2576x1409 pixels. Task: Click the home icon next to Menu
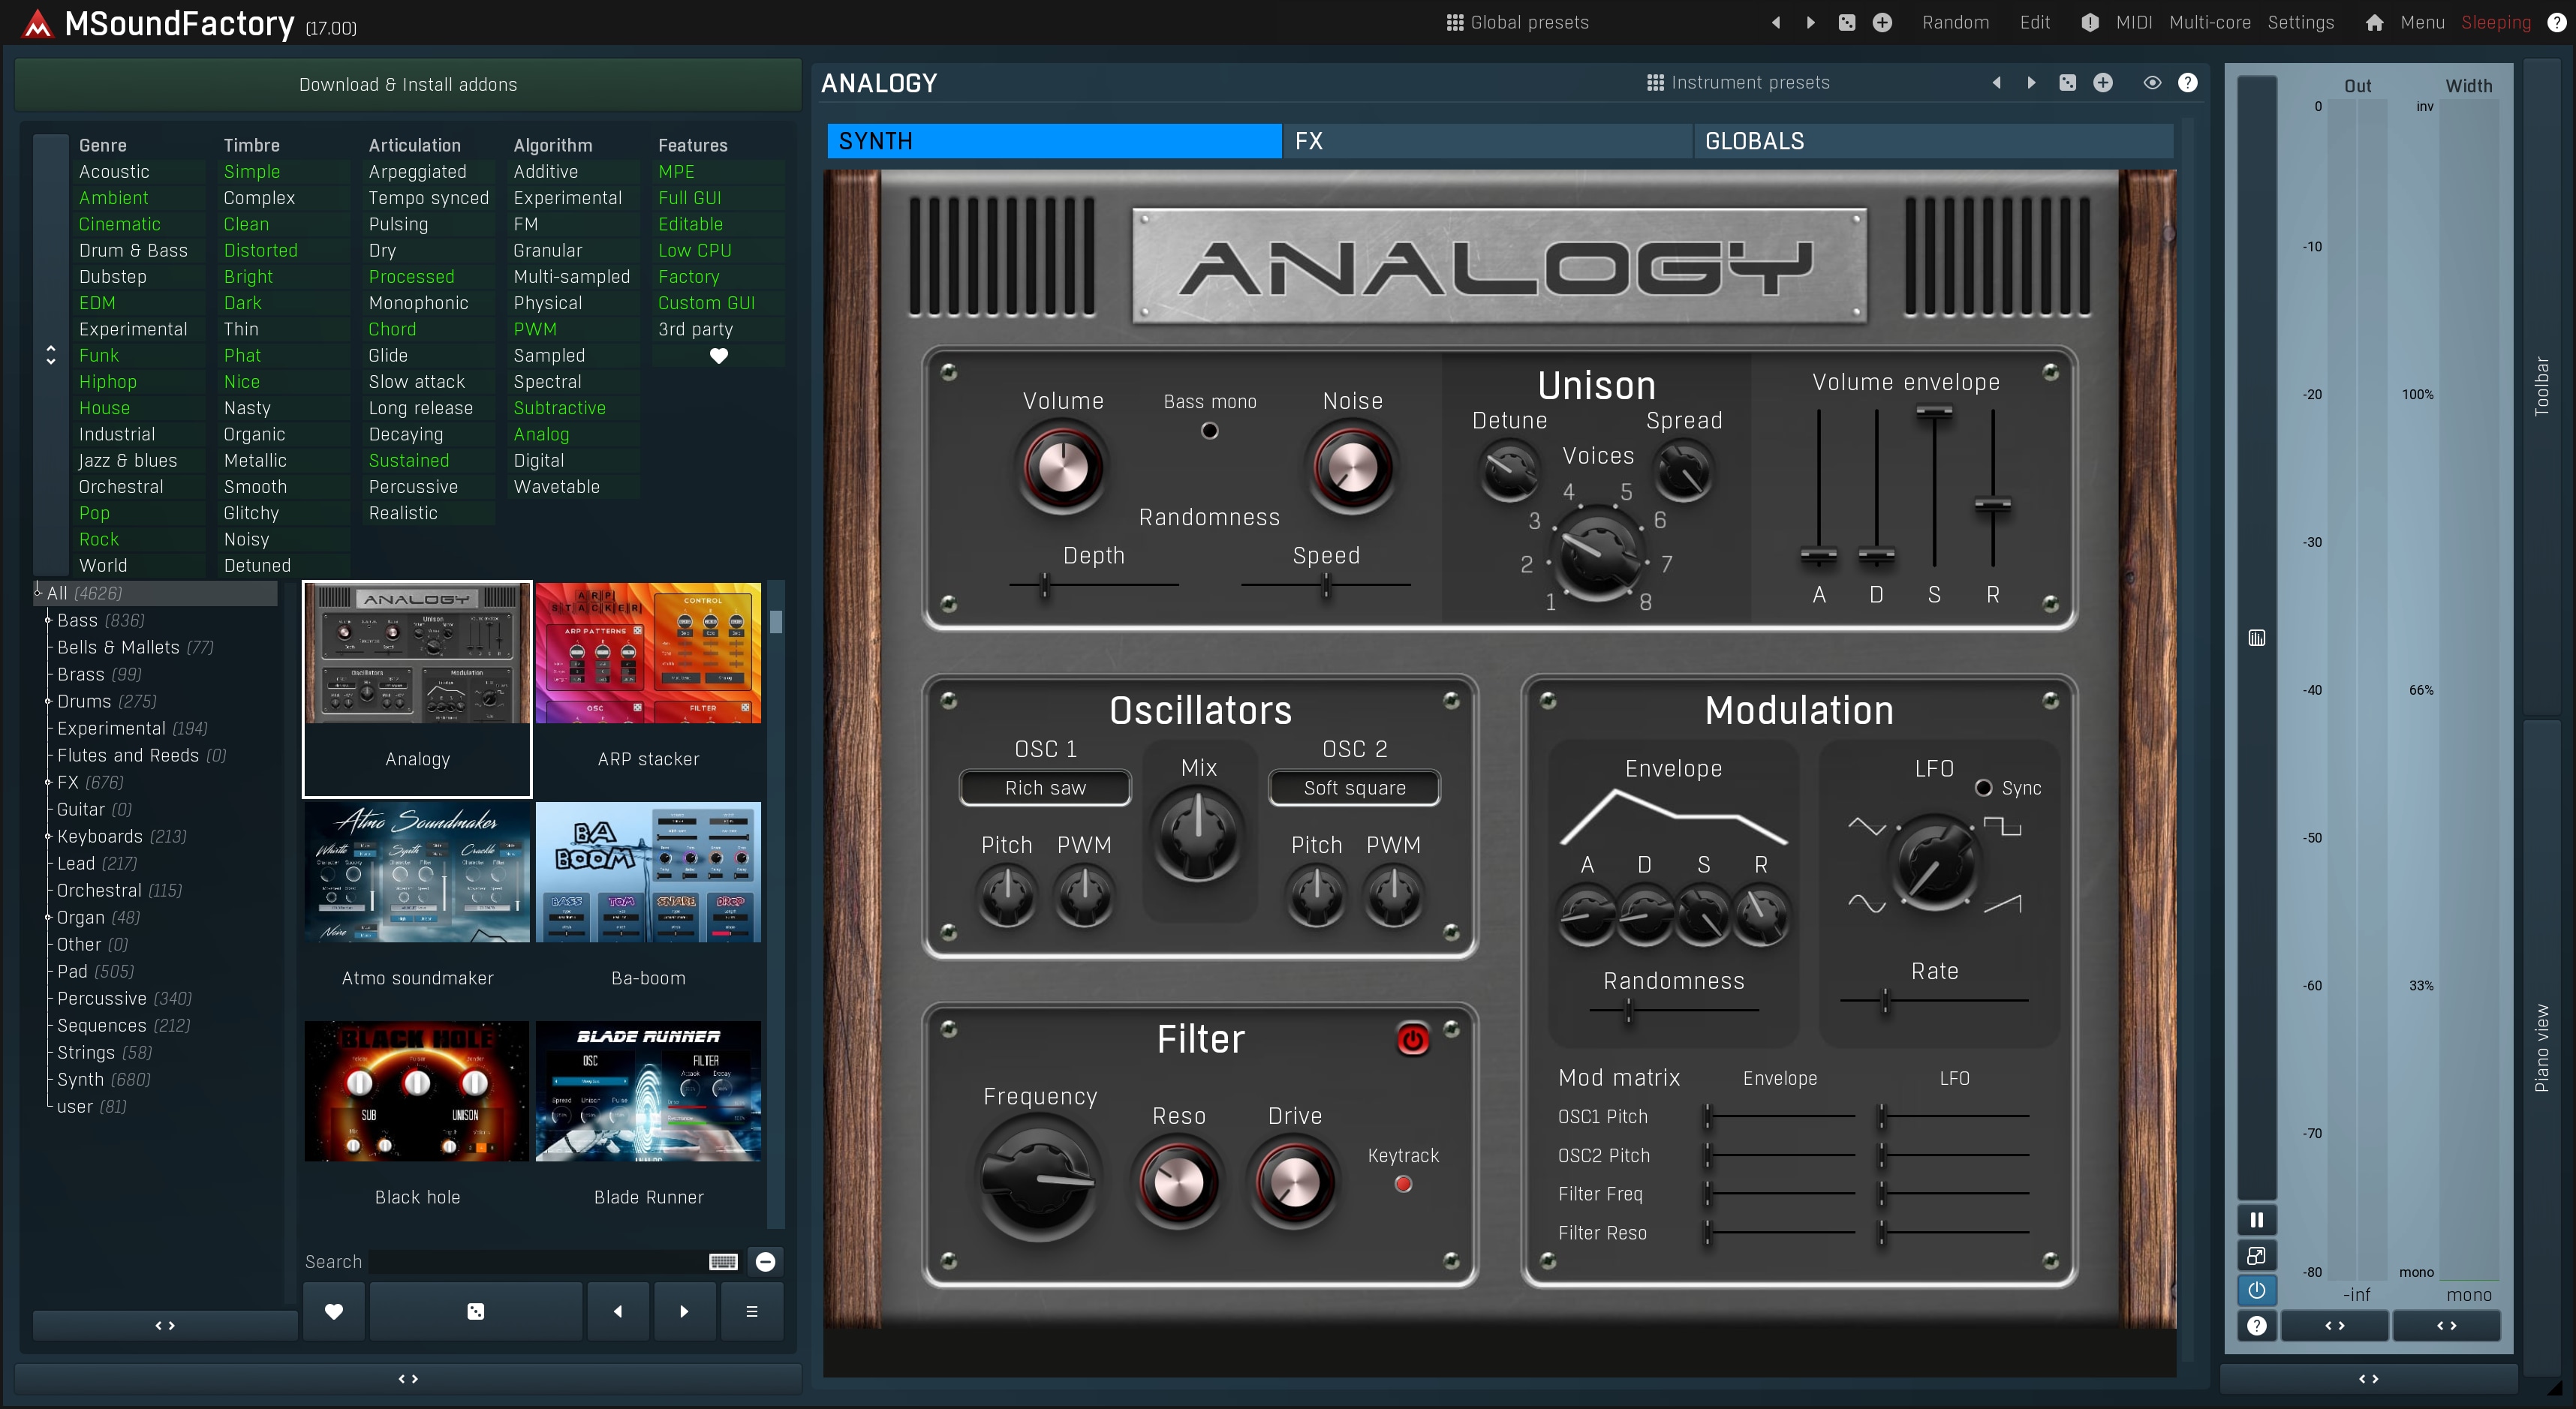[2374, 22]
